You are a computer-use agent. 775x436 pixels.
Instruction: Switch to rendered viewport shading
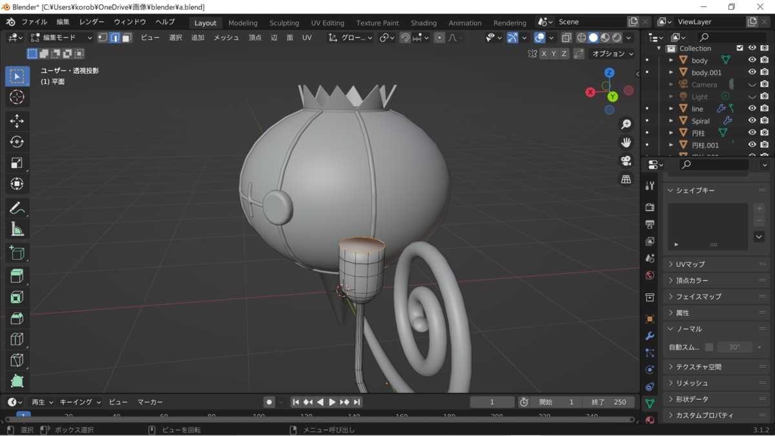pos(617,37)
